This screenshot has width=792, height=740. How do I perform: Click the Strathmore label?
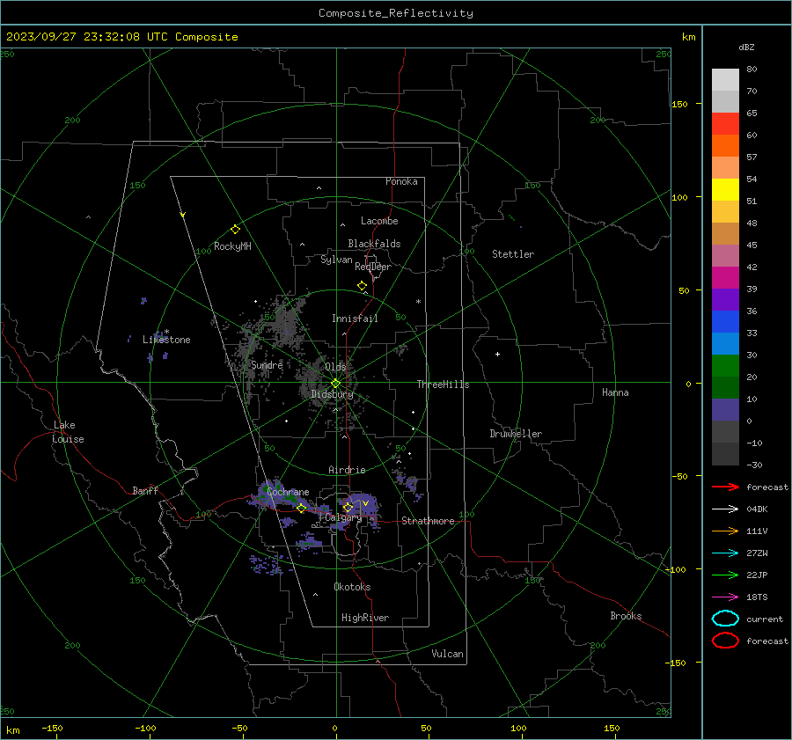(428, 521)
